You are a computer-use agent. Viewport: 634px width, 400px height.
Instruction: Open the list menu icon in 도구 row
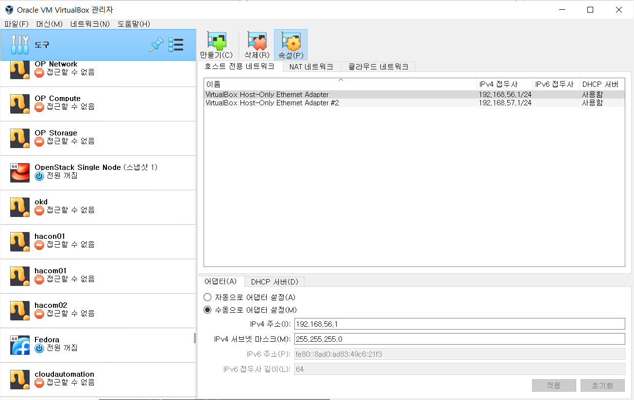click(x=176, y=45)
